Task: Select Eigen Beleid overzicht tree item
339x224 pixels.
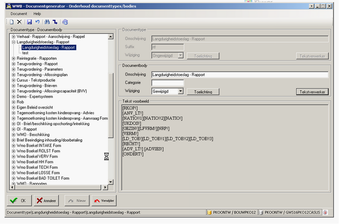Action: point(35,107)
